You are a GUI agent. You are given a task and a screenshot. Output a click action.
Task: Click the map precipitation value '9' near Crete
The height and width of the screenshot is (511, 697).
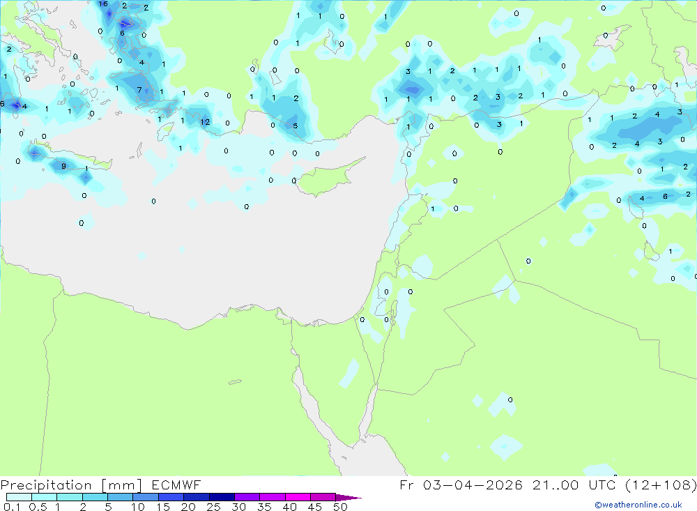[63, 166]
